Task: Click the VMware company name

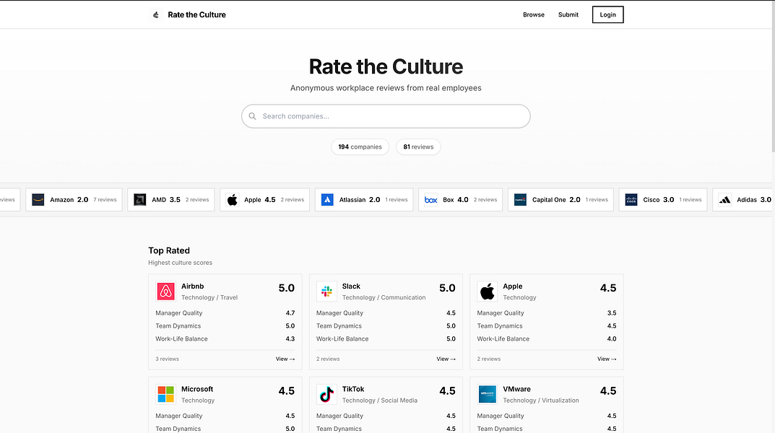Action: click(516, 389)
